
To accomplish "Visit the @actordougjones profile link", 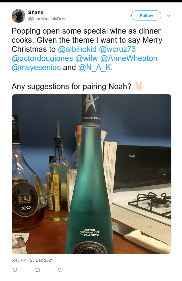I will [42, 58].
